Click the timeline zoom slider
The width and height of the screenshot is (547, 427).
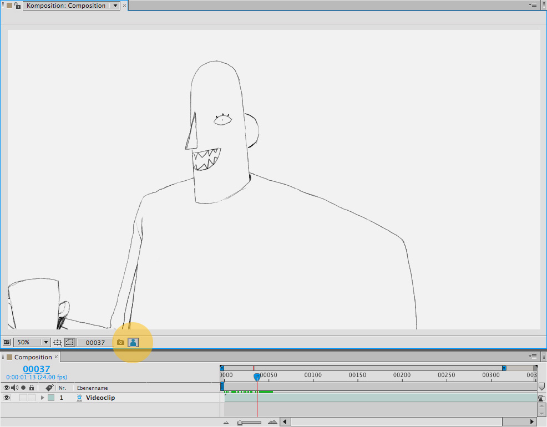coord(250,423)
